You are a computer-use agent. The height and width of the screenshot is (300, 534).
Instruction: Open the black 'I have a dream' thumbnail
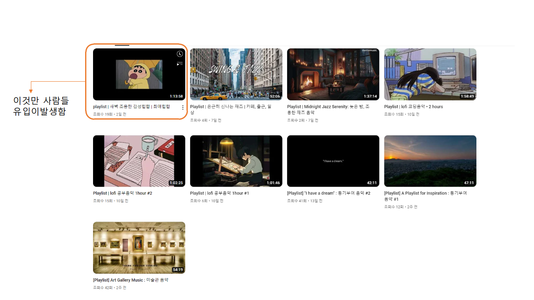(x=333, y=161)
